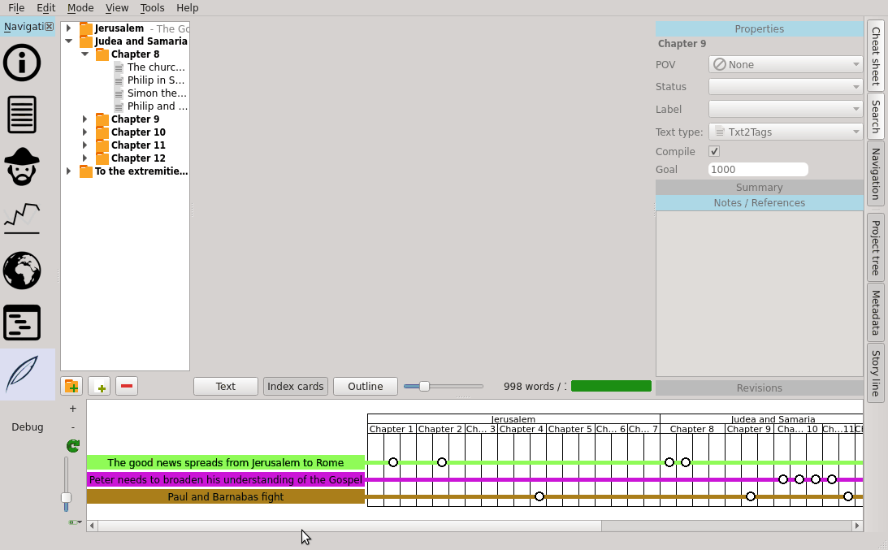
Task: Open the Editor section feather icon
Action: pos(22,375)
